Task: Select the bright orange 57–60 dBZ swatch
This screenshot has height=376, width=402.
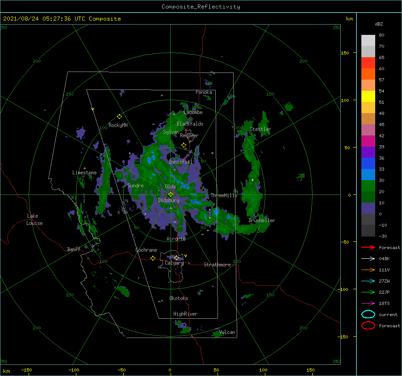Action: pos(368,74)
